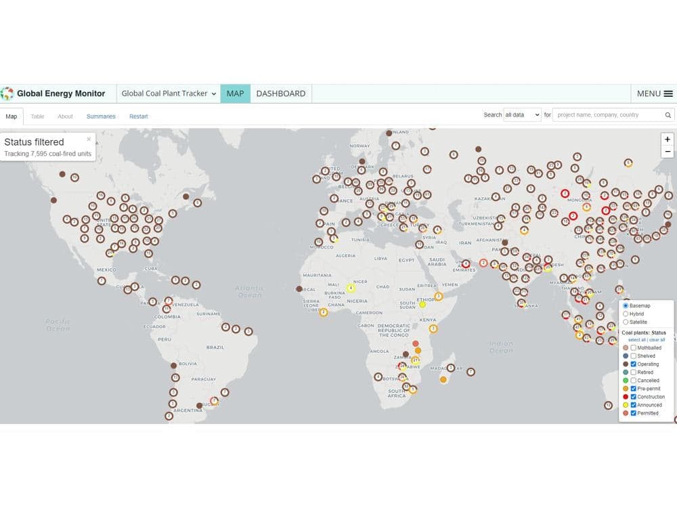The image size is (677, 508).
Task: Click the Restart link
Action: pos(139,117)
